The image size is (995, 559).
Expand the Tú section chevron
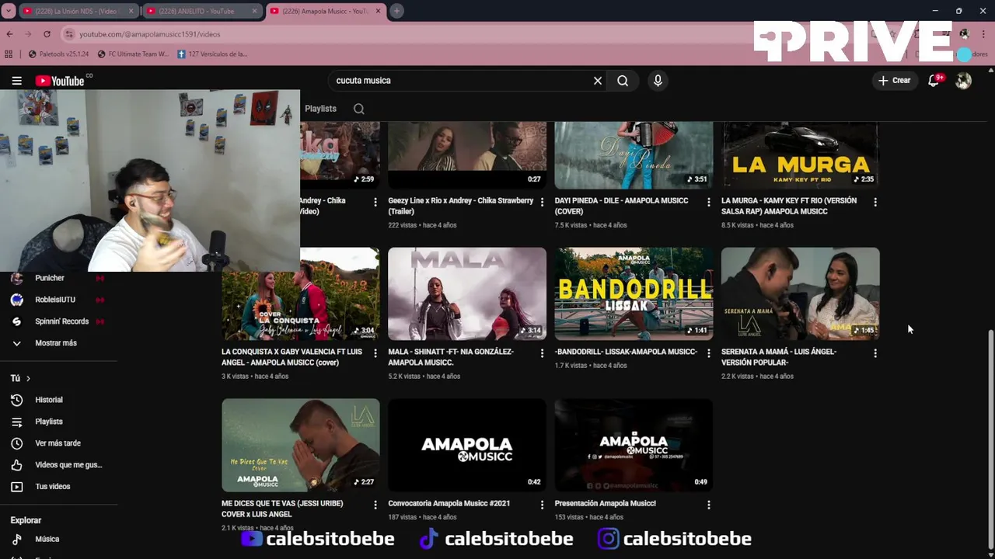[x=28, y=378]
